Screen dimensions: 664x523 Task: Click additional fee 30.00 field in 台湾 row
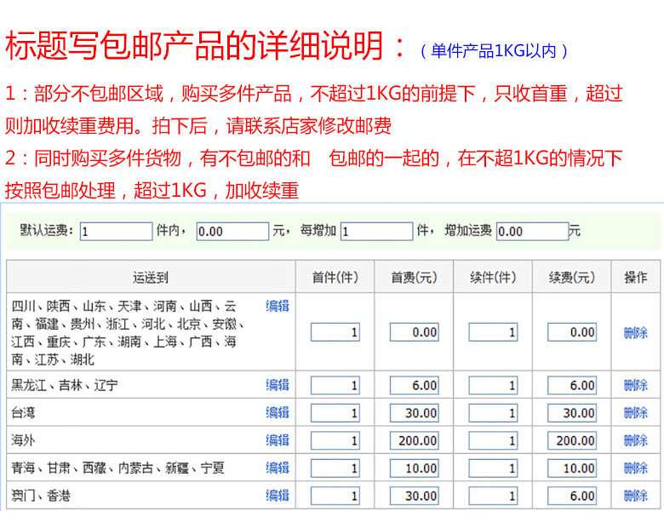point(572,413)
